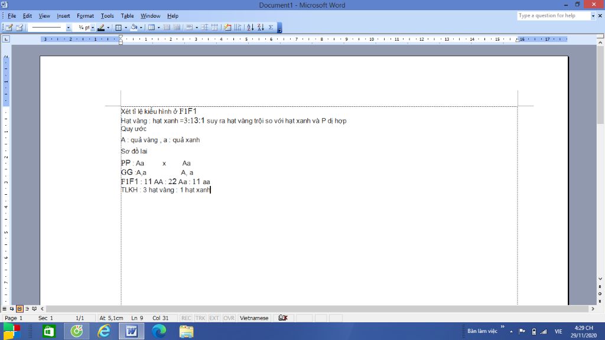This screenshot has width=605, height=340.
Task: Open the Format menu
Action: click(85, 16)
